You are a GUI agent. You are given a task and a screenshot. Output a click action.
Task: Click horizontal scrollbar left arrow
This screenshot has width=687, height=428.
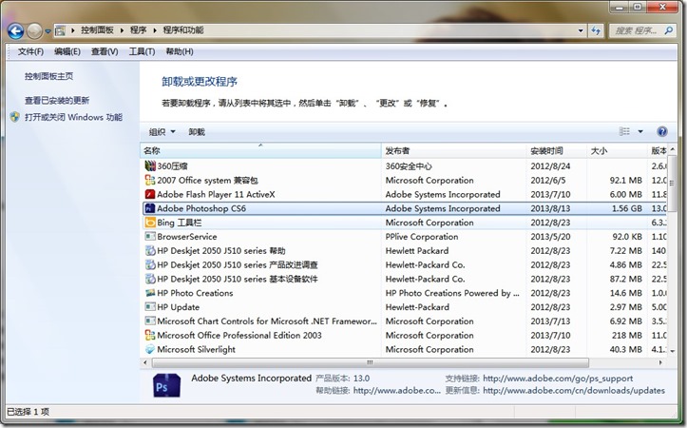tap(145, 362)
